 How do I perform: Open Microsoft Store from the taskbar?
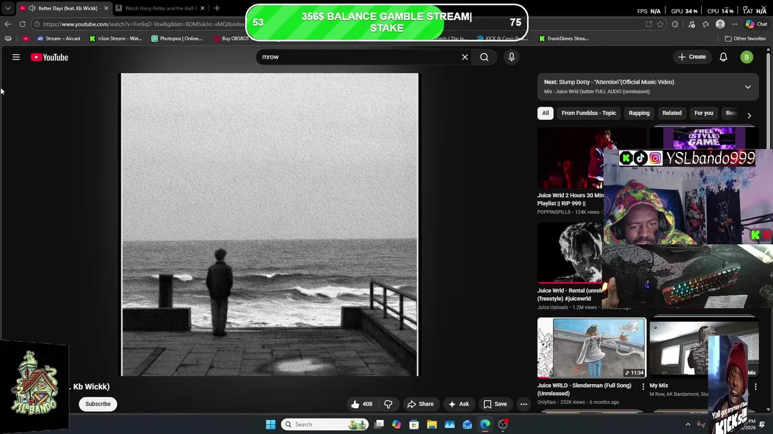tap(414, 424)
